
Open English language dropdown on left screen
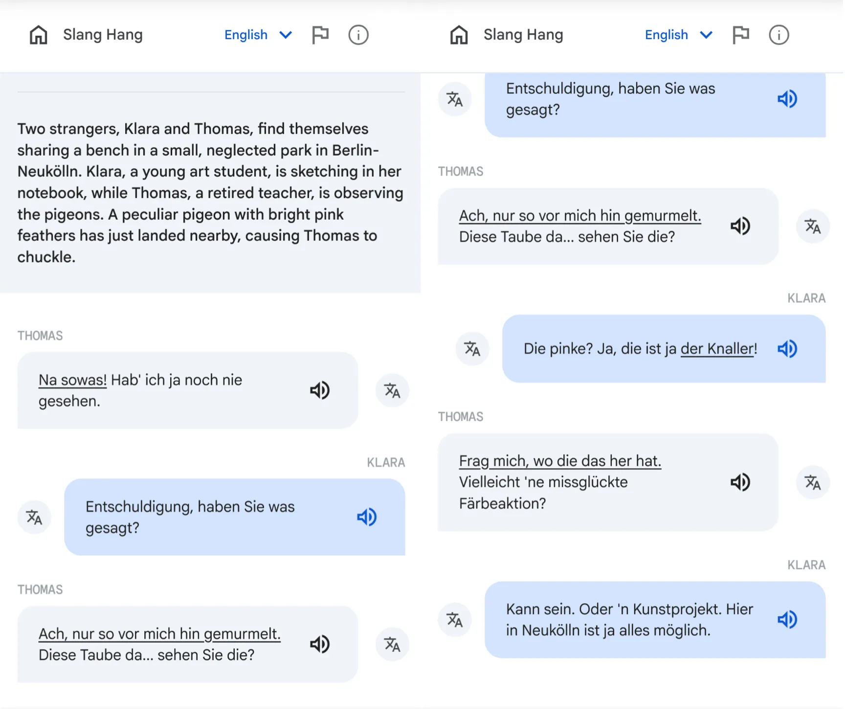258,35
